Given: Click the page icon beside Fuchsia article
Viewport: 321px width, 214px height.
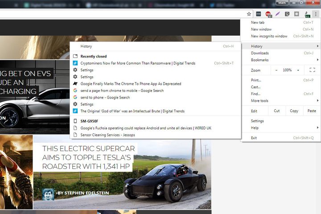Looking at the screenshot, I should coord(75,128).
